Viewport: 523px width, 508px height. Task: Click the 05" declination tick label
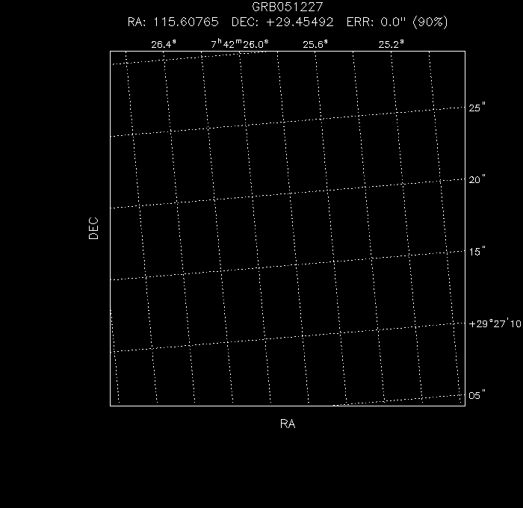[477, 396]
